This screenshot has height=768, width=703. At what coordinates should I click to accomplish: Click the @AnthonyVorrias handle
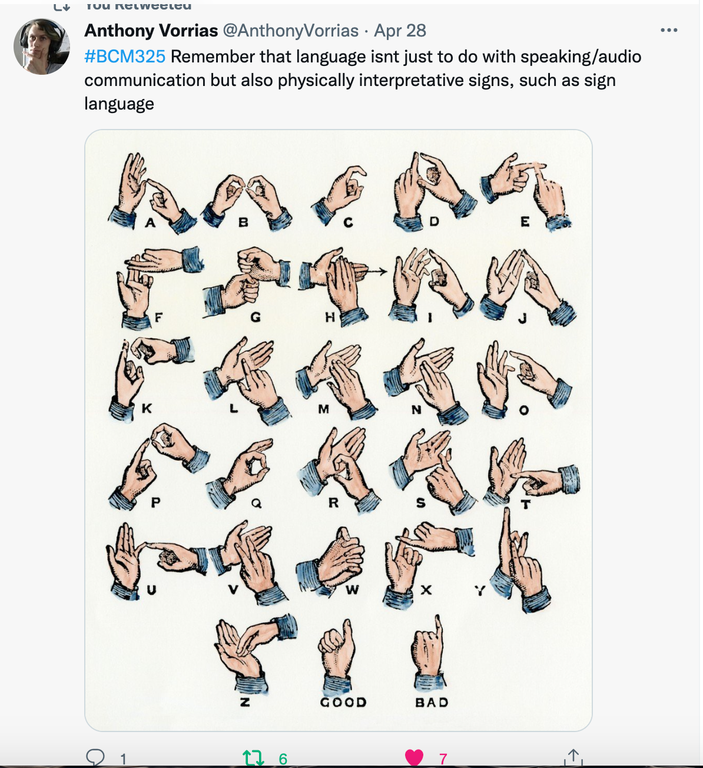pos(290,31)
